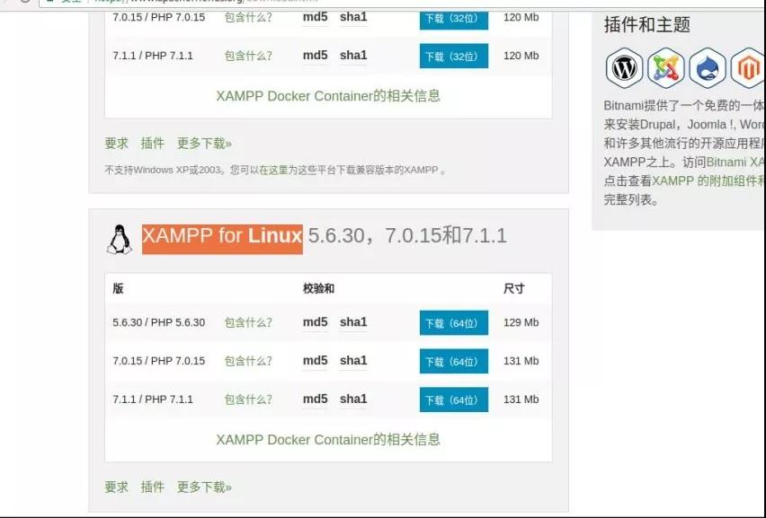This screenshot has height=518, width=766.
Task: Open sha1 for upper 7.0.15 row
Action: pyautogui.click(x=353, y=17)
